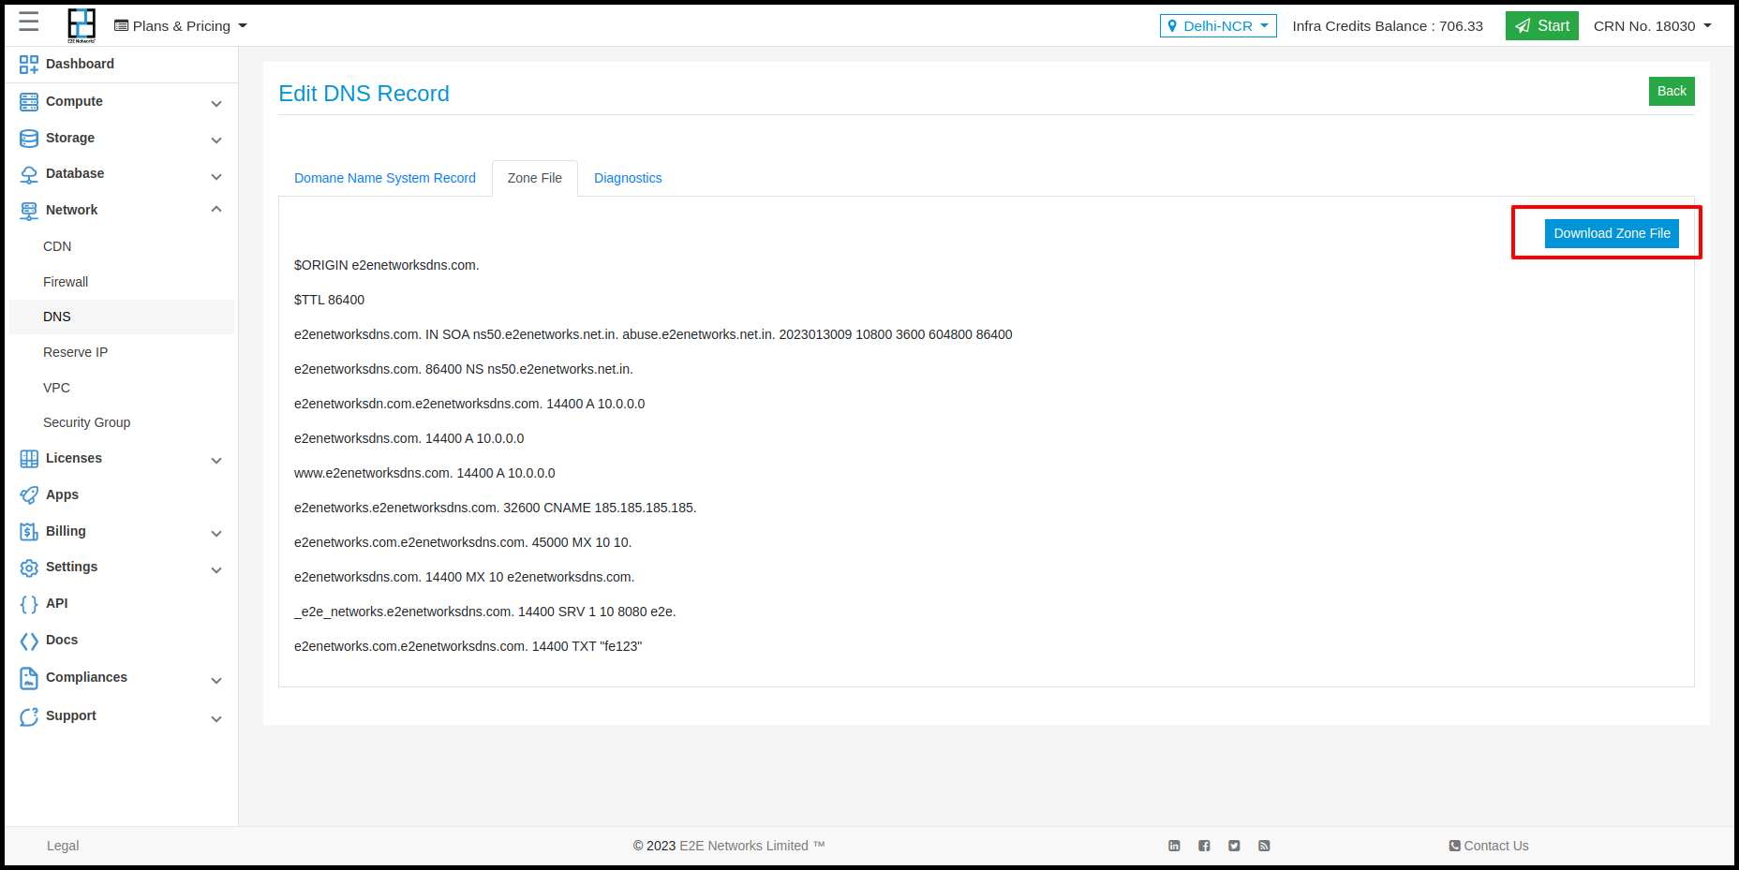Click the TXT "fe123" record line

pos(468,646)
